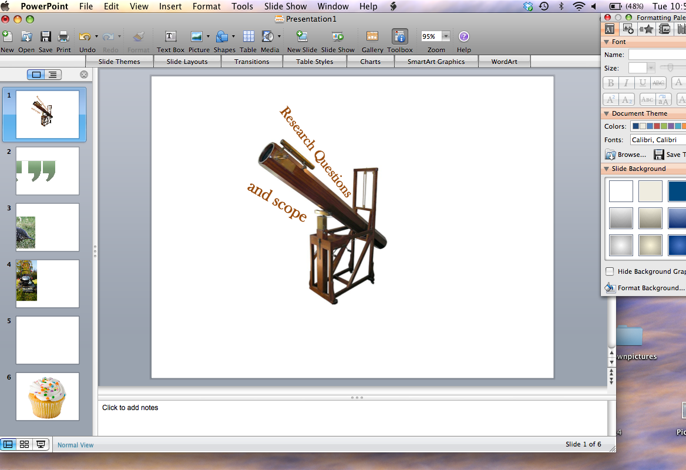Toggle Strikethrough in Formatting Palette
686x470 pixels.
(x=658, y=83)
